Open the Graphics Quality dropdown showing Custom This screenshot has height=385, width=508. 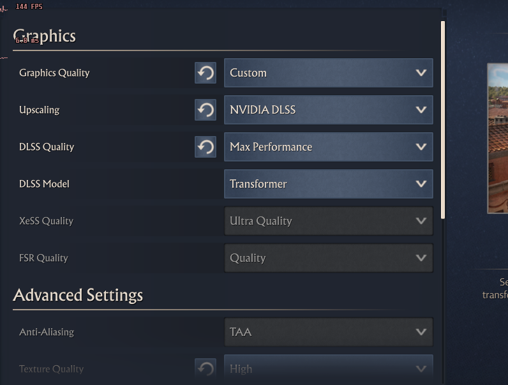click(328, 73)
